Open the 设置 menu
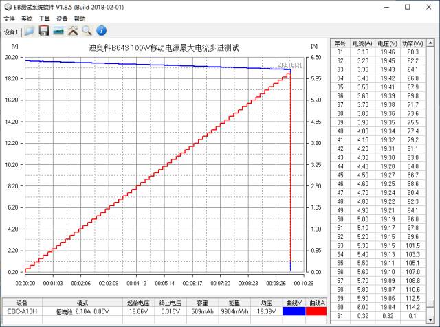 tap(62, 19)
